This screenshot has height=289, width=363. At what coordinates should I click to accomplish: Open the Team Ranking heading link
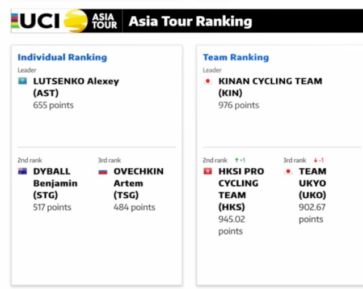click(236, 57)
